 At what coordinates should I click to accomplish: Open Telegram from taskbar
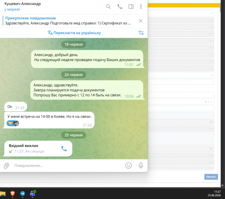23,194
